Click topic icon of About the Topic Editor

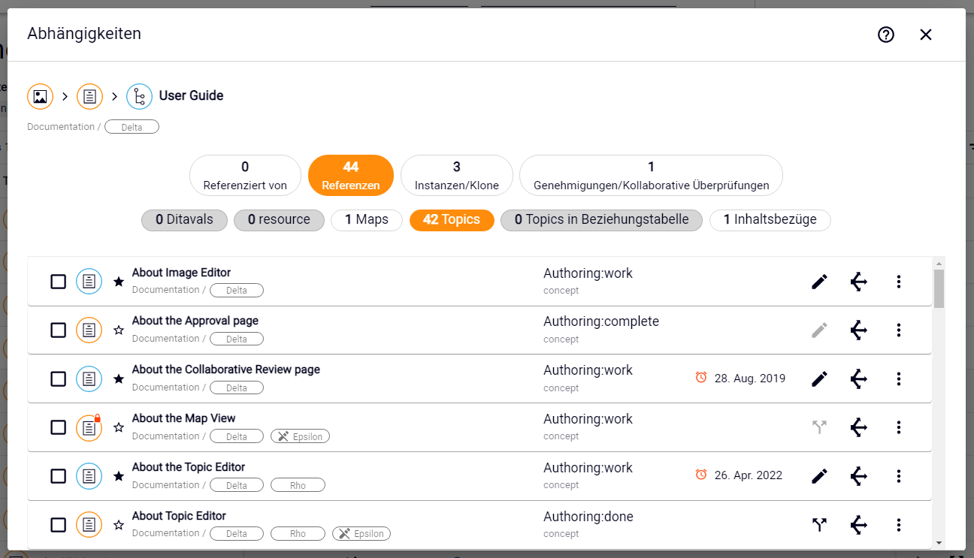coord(89,476)
